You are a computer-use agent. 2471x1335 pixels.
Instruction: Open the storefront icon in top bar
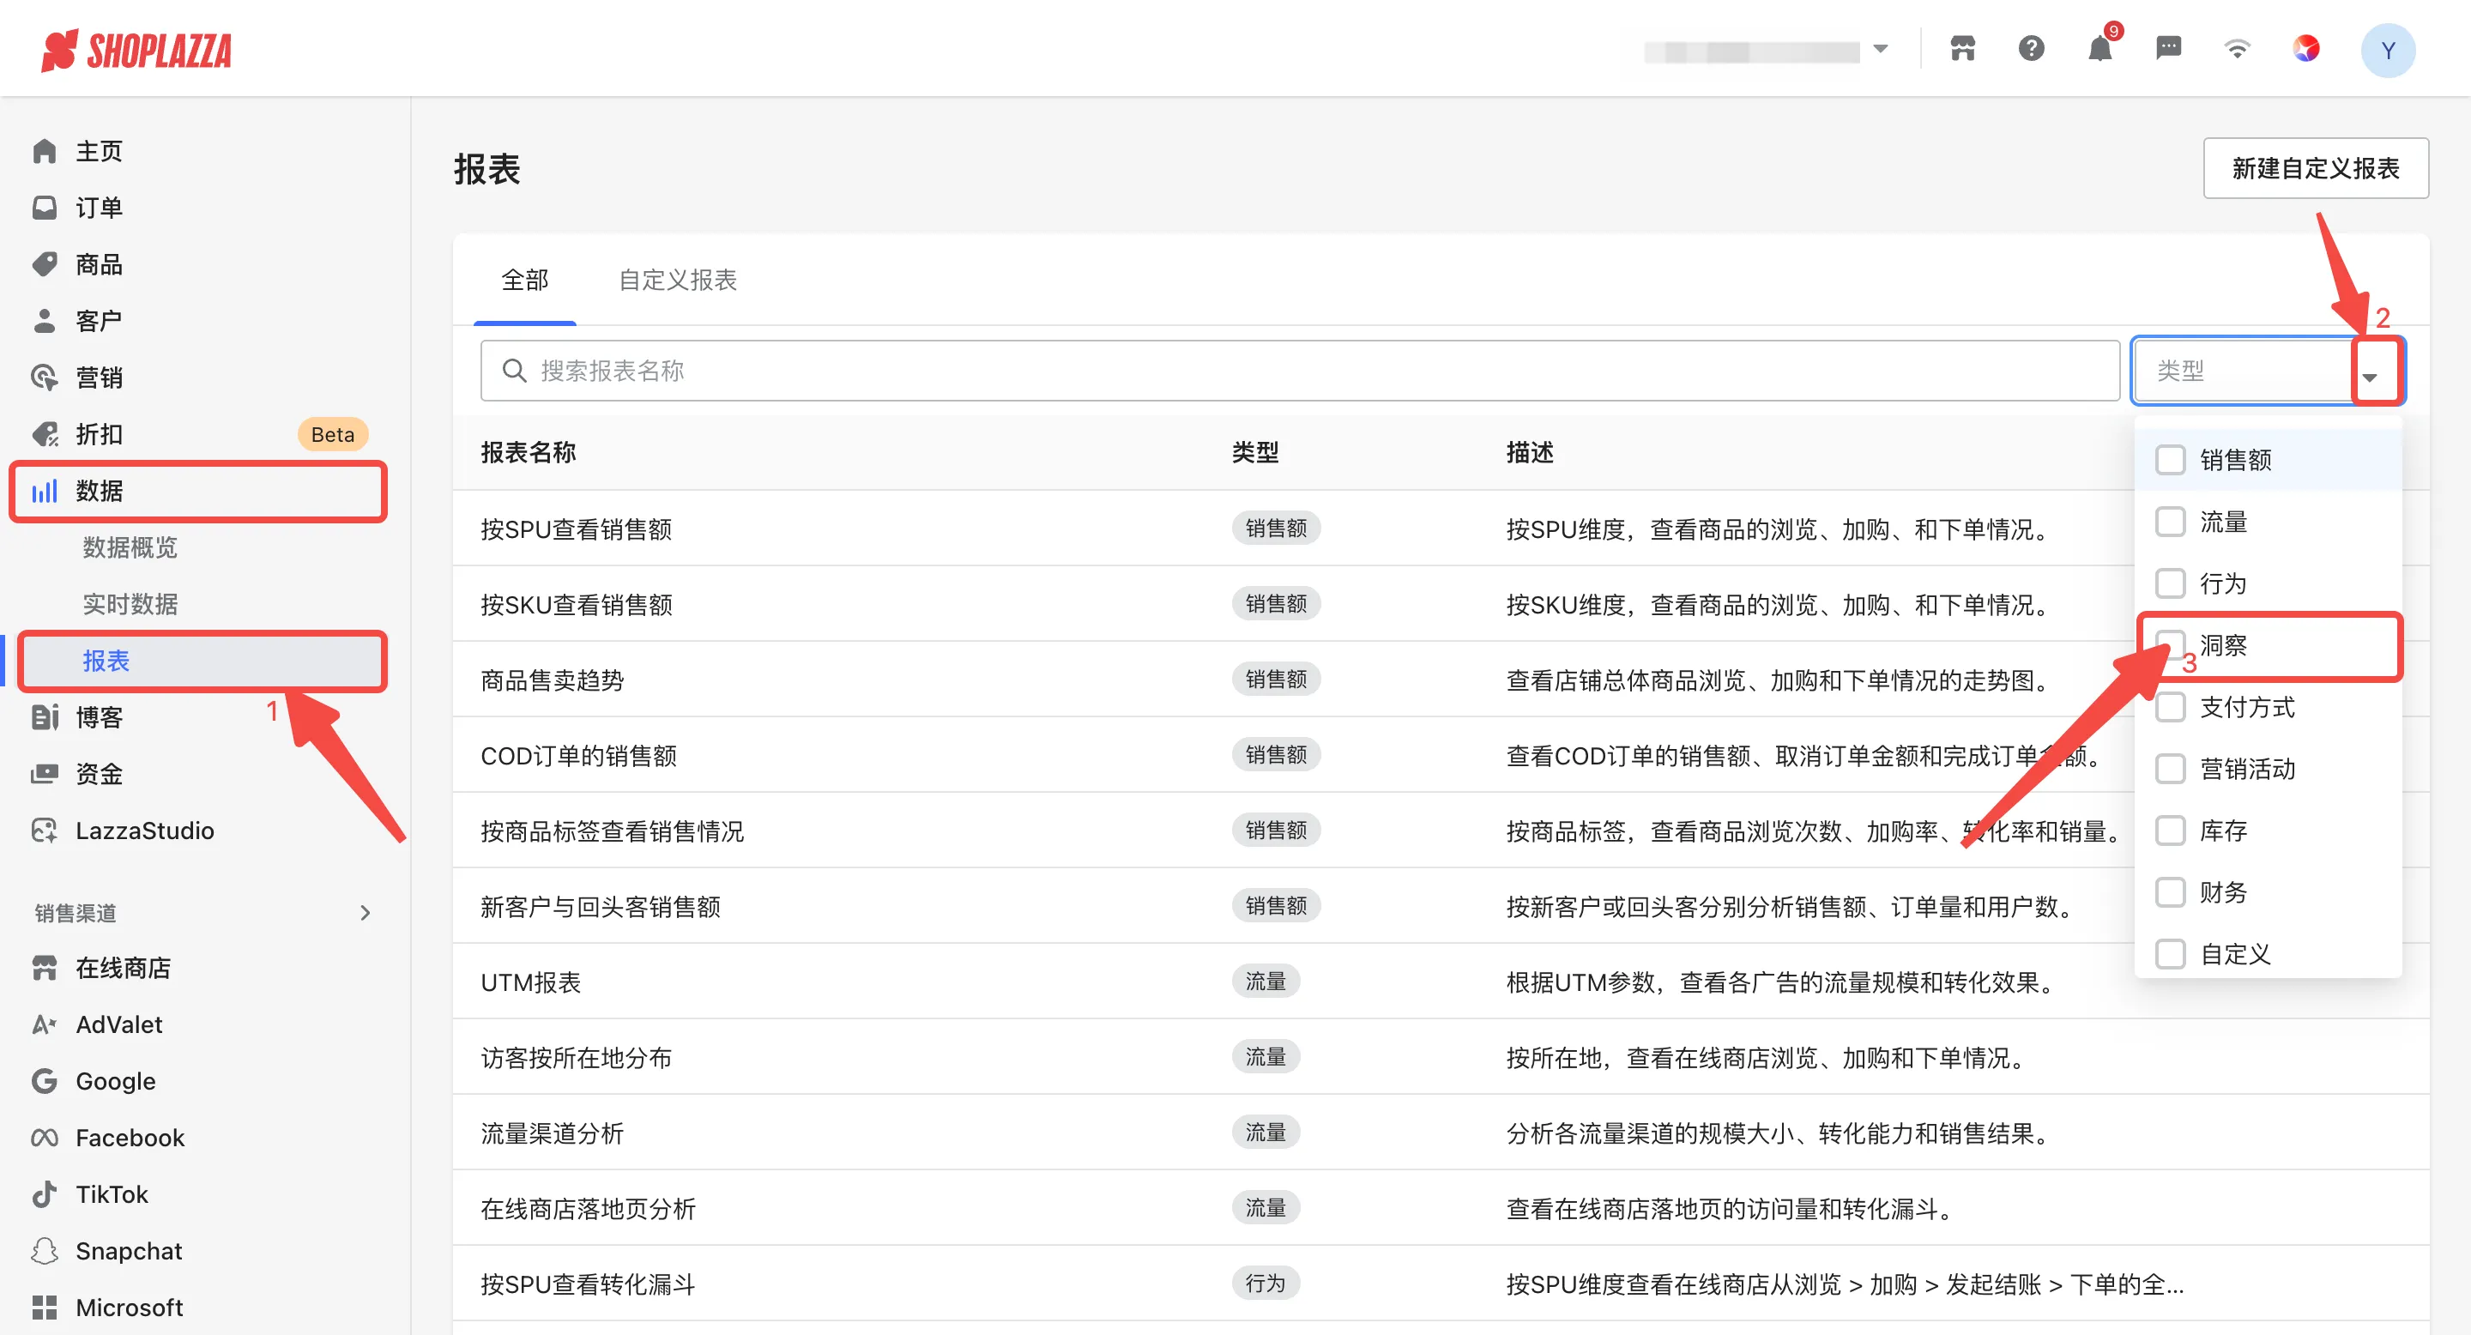point(1962,48)
